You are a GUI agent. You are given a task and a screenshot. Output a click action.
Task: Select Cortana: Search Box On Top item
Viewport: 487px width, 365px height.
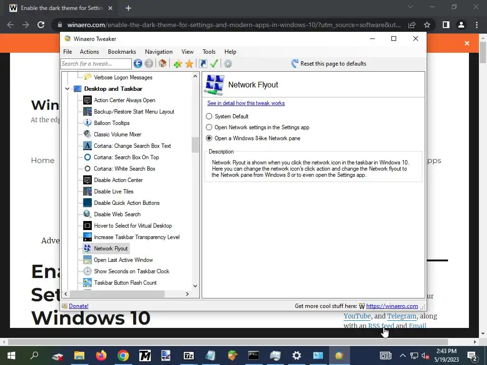127,157
